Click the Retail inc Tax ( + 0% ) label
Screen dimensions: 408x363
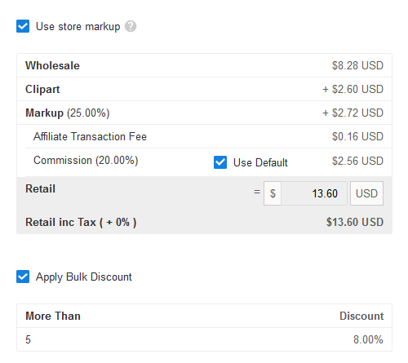click(x=81, y=223)
